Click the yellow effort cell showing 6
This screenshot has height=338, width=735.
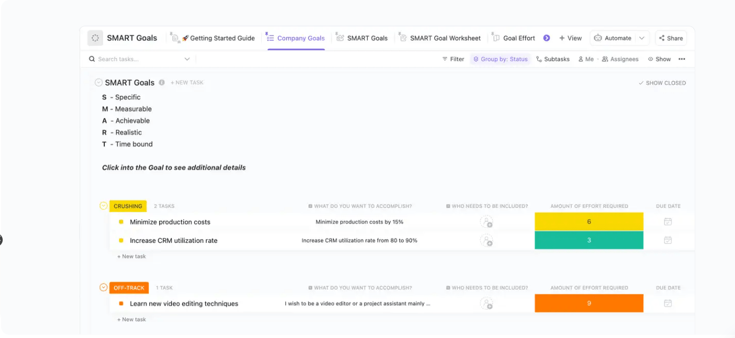(x=589, y=222)
